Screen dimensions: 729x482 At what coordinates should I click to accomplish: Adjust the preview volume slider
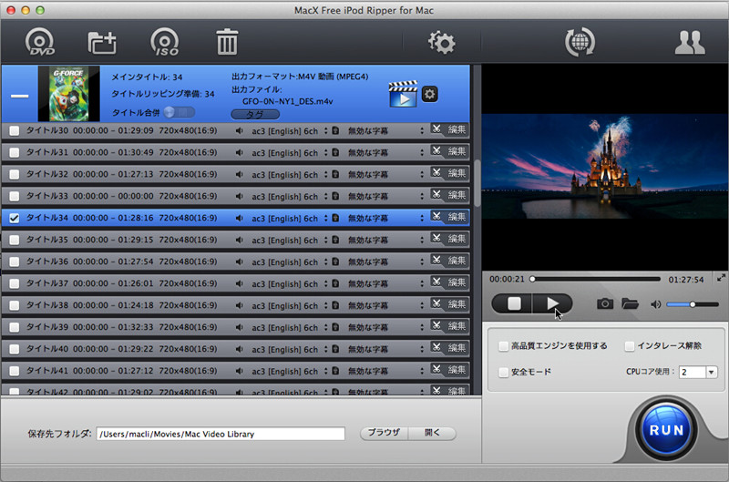click(x=693, y=304)
